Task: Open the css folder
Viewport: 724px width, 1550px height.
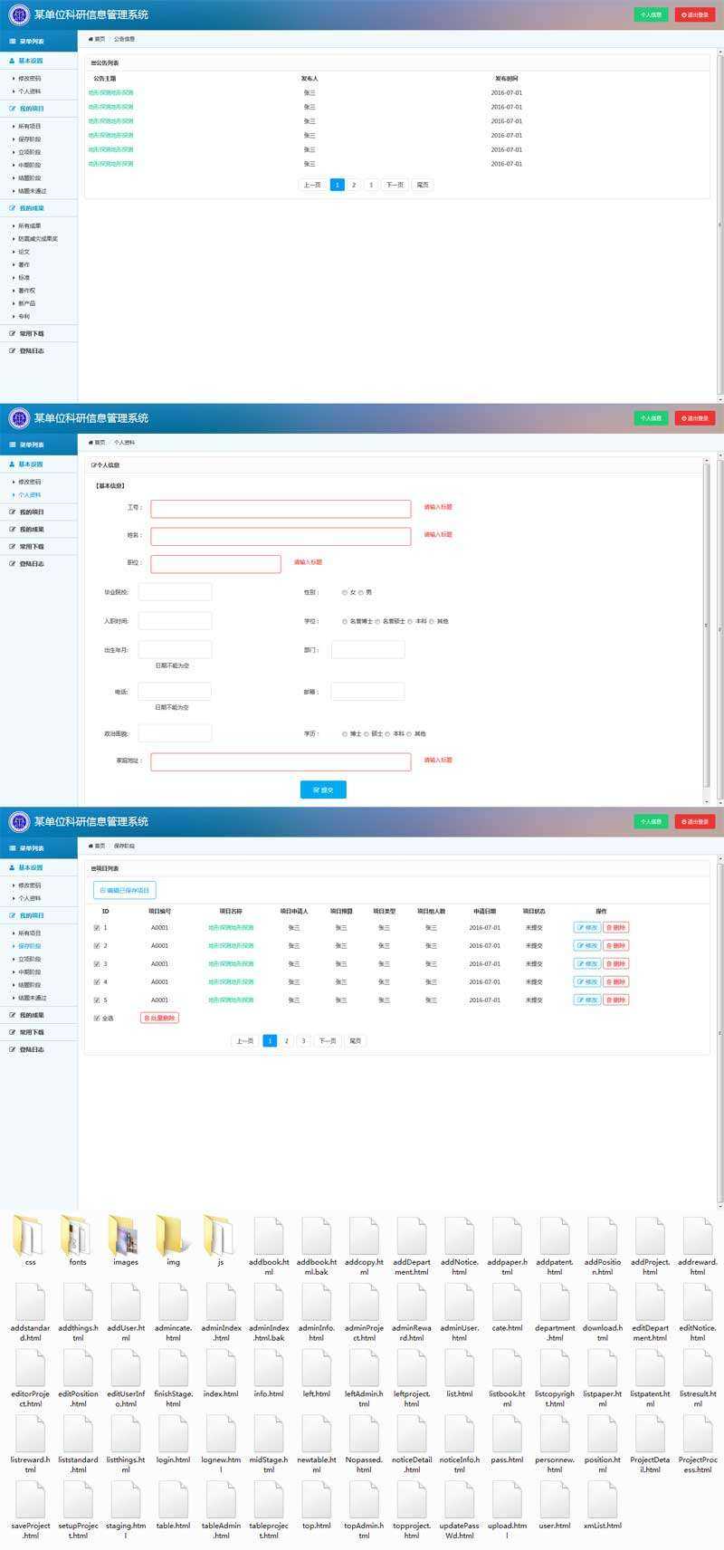Action: tap(30, 1236)
